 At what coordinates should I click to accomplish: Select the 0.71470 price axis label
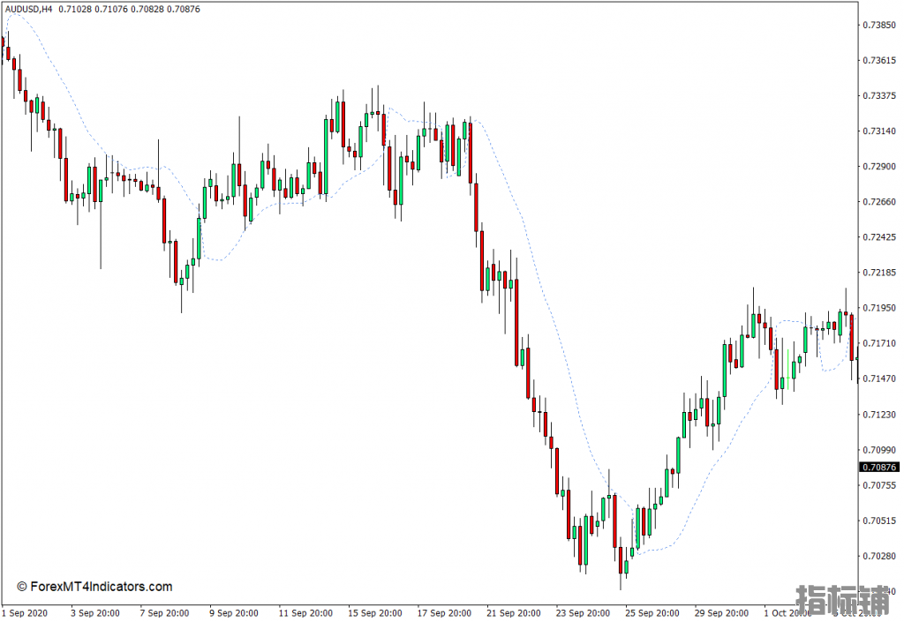(880, 378)
